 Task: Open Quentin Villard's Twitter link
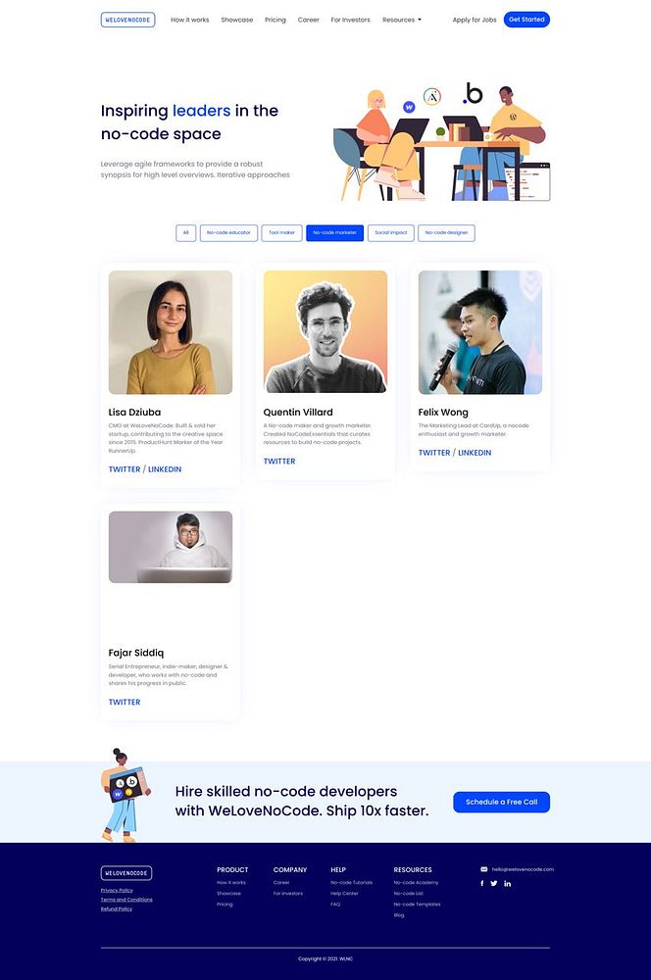(x=279, y=462)
